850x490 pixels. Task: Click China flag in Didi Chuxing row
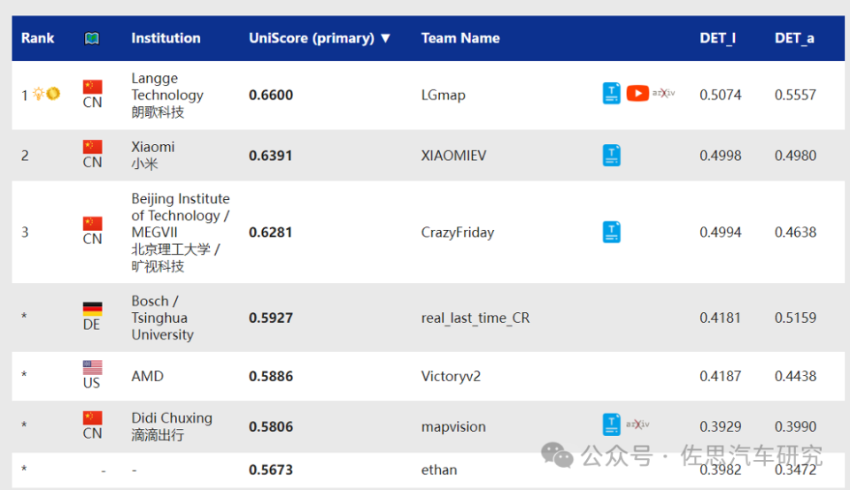coord(92,417)
